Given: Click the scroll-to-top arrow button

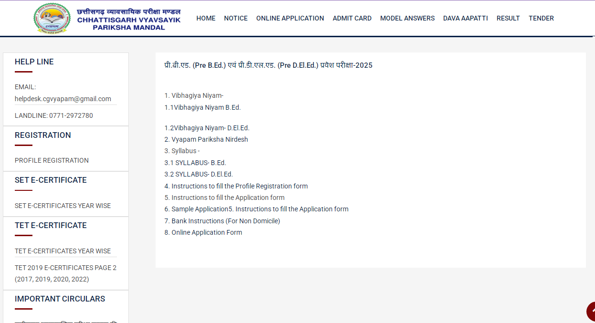Looking at the screenshot, I should point(591,312).
